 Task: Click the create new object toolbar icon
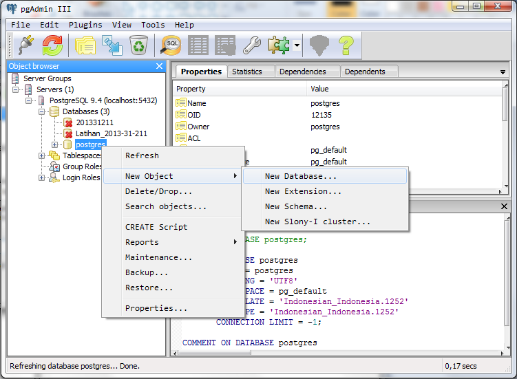coord(112,45)
